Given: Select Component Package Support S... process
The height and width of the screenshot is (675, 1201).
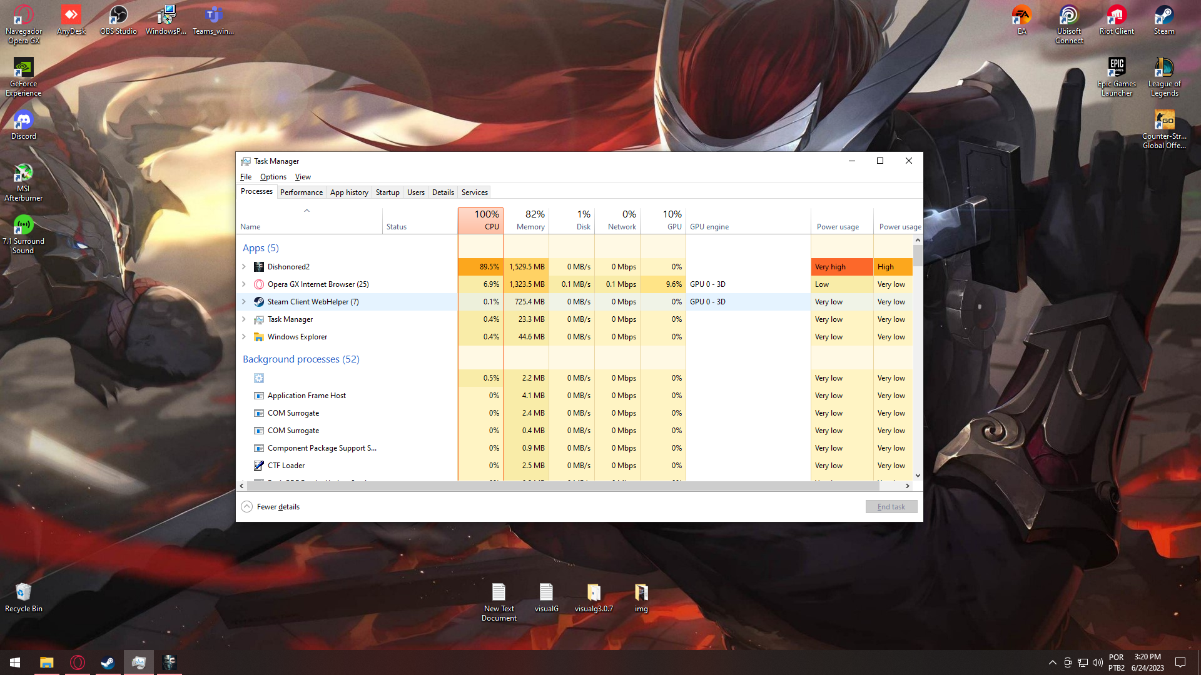Looking at the screenshot, I should coord(574,448).
